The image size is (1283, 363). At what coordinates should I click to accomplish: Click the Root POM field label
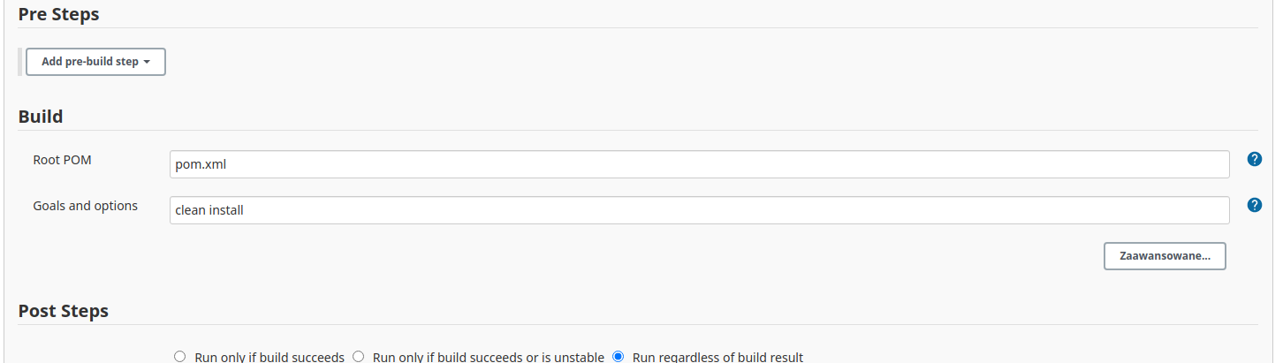62,160
